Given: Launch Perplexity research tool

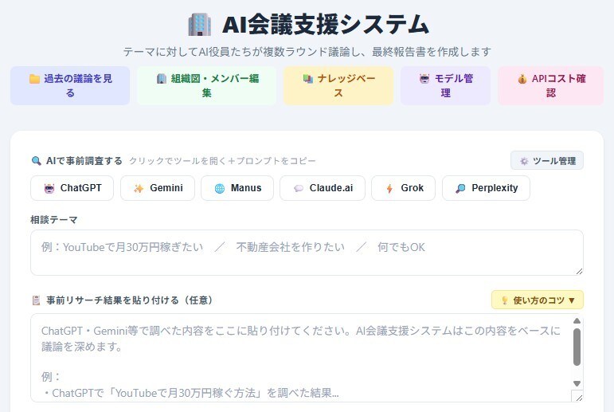Looking at the screenshot, I should click(x=486, y=188).
